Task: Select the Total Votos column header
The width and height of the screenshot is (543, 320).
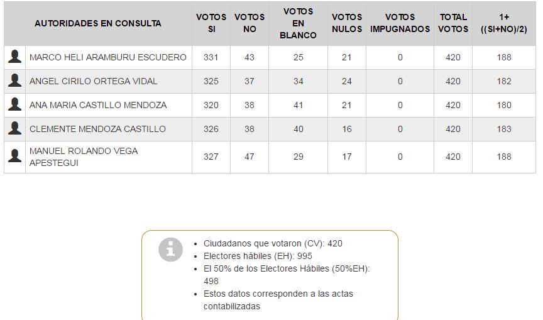Action: tap(453, 23)
